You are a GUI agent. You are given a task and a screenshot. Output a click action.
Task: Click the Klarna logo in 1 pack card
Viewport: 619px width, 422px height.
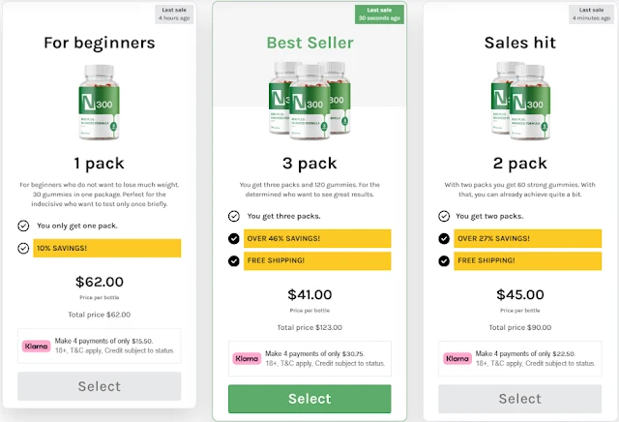pos(37,346)
